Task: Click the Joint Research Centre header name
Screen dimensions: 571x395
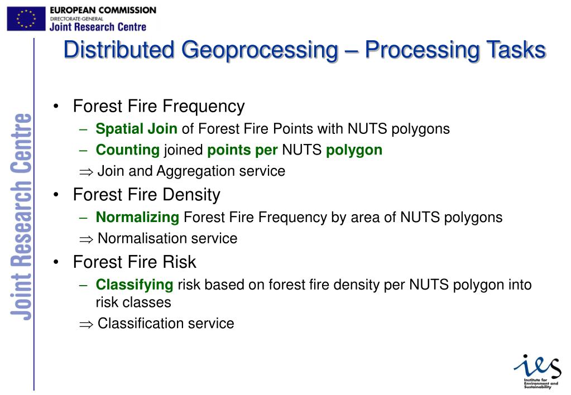Action: coord(98,27)
